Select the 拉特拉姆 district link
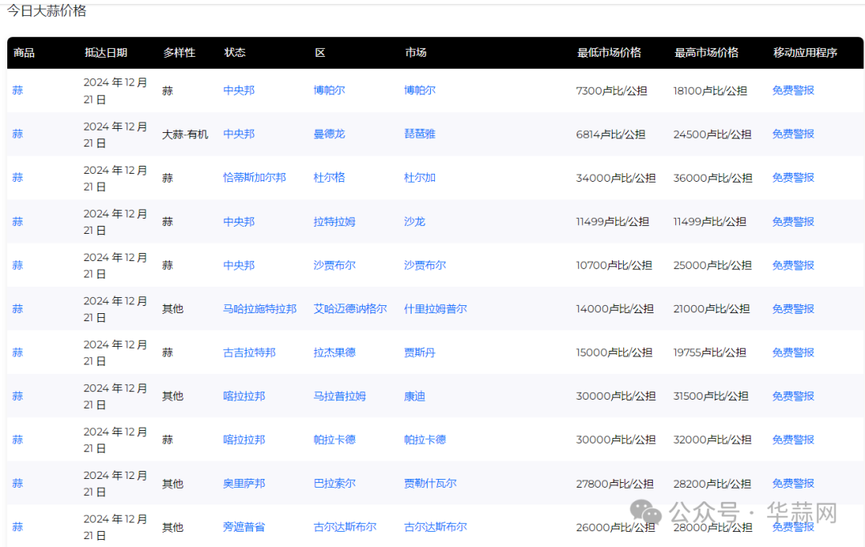Image resolution: width=865 pixels, height=547 pixels. 334,222
